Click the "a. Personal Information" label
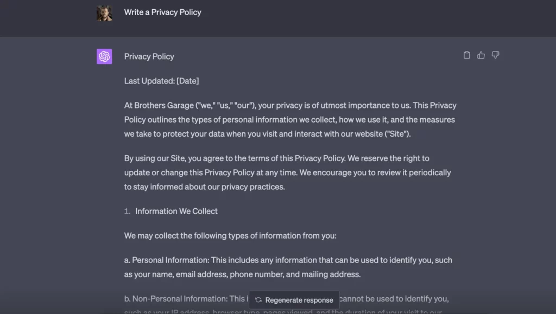556x314 pixels. tap(166, 260)
